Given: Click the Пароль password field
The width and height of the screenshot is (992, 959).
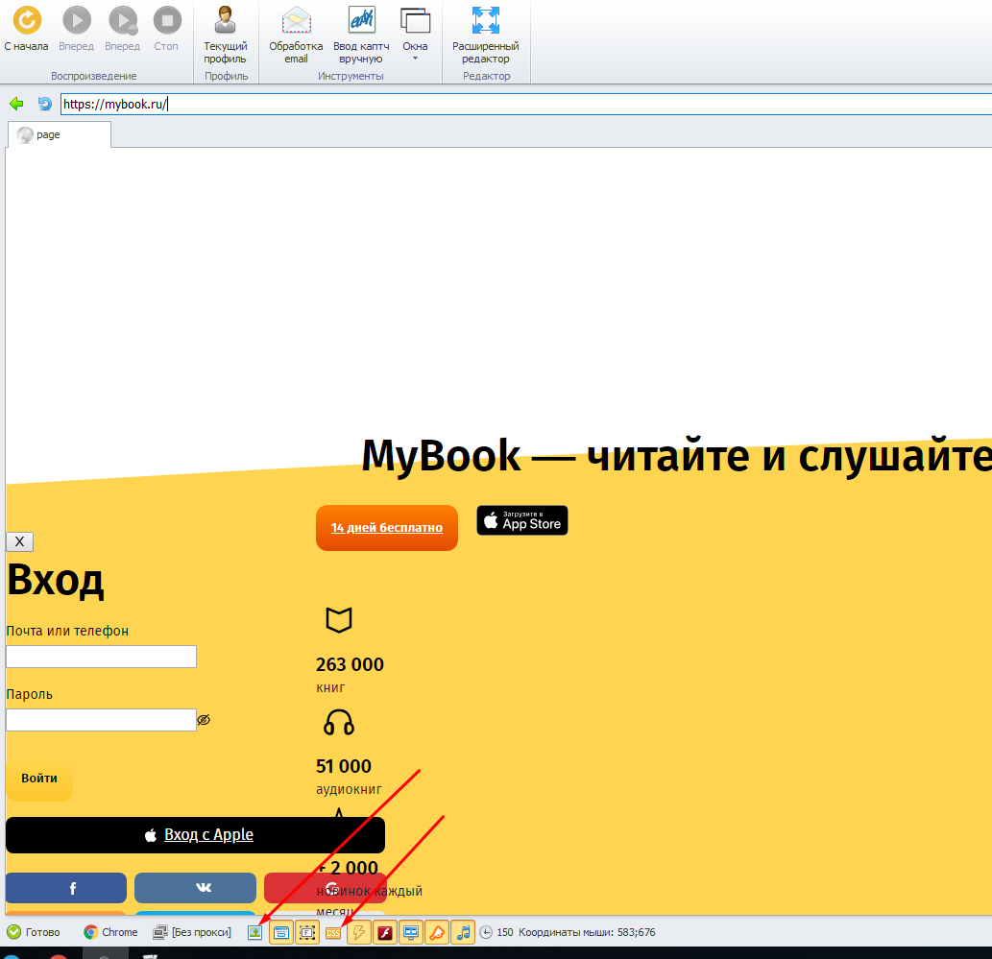Looking at the screenshot, I should click(x=101, y=720).
